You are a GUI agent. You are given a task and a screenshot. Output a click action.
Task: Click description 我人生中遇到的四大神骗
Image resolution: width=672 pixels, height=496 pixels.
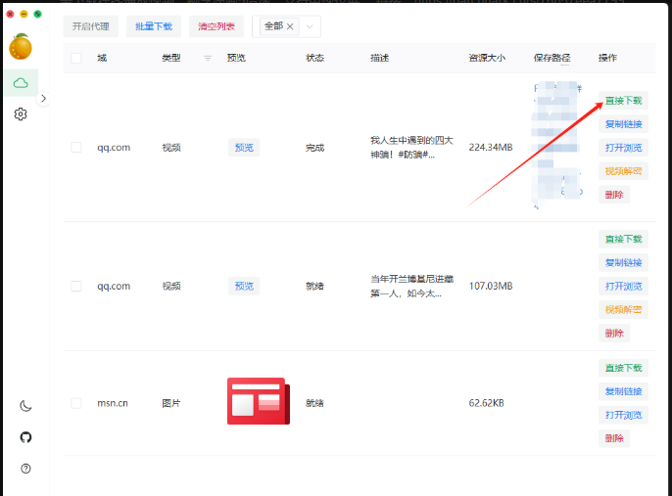coord(411,147)
